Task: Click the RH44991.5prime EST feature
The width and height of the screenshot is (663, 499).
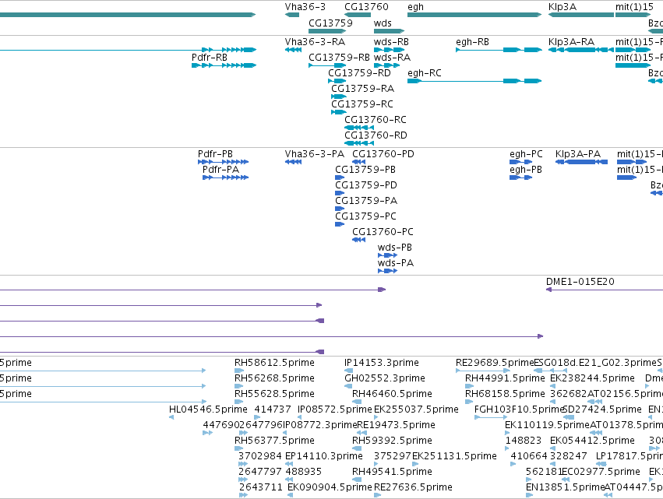Action: coord(469,386)
